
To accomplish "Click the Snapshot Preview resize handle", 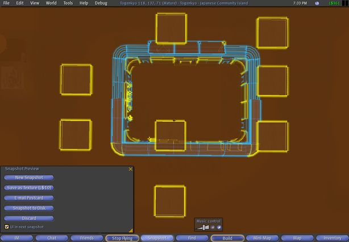I will (x=130, y=230).
